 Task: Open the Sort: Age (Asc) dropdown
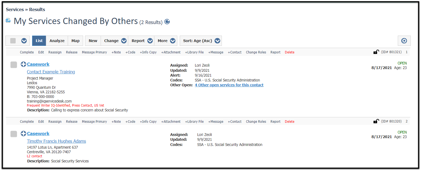click(201, 41)
